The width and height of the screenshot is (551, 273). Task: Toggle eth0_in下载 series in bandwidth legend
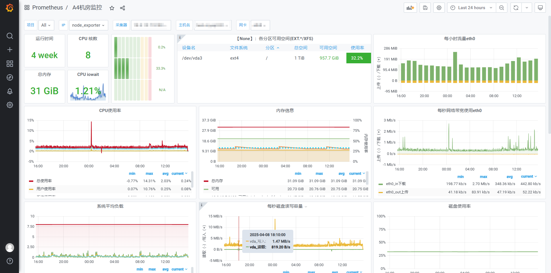point(396,184)
